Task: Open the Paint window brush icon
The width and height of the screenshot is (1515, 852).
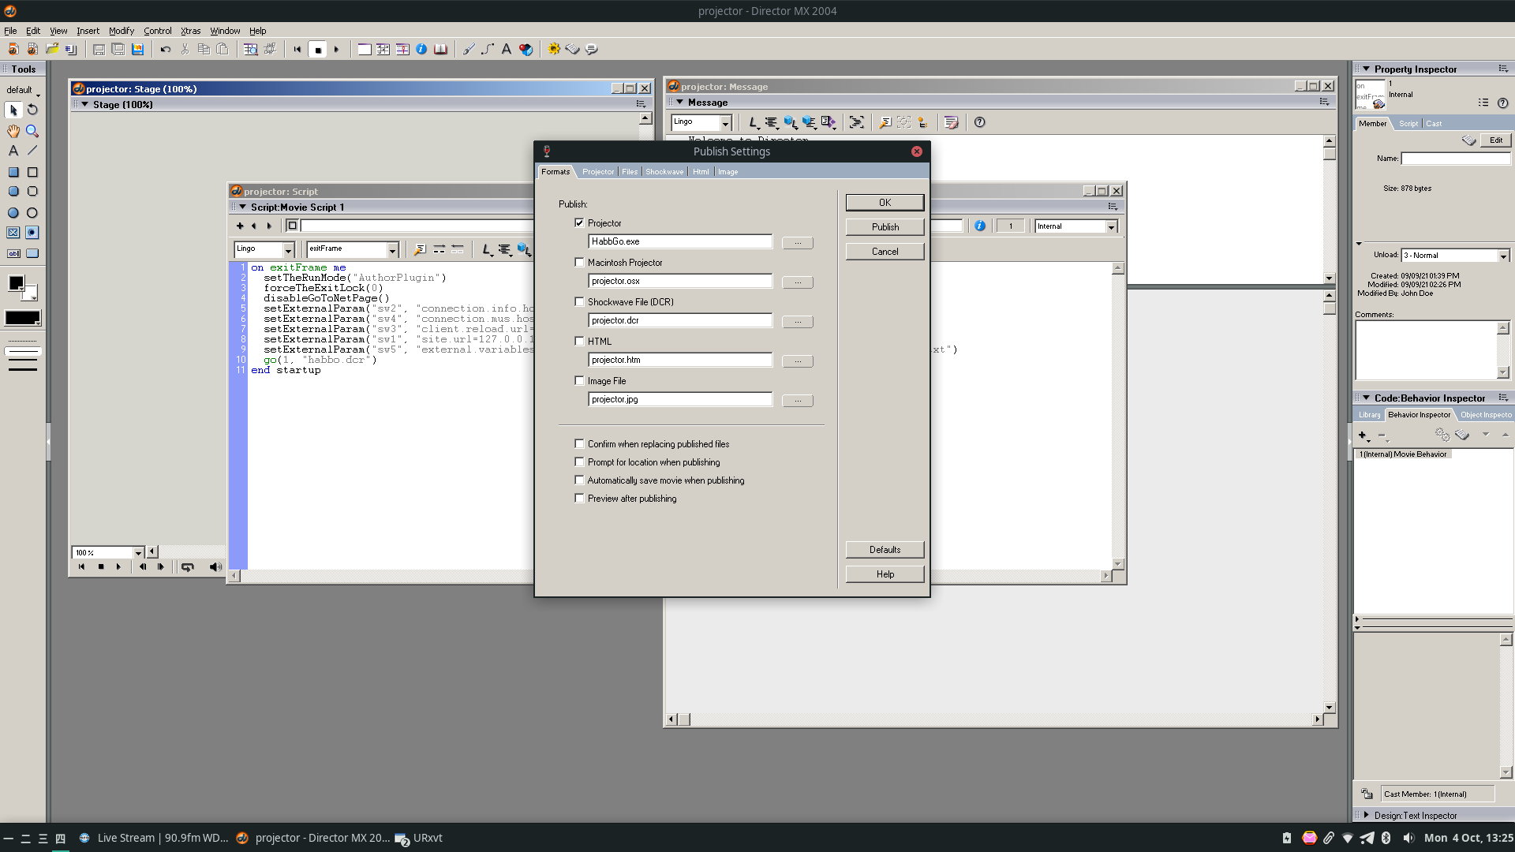Action: tap(469, 49)
